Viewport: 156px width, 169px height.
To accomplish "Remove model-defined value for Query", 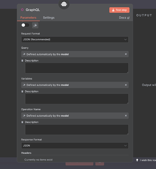I will point(126,54).
